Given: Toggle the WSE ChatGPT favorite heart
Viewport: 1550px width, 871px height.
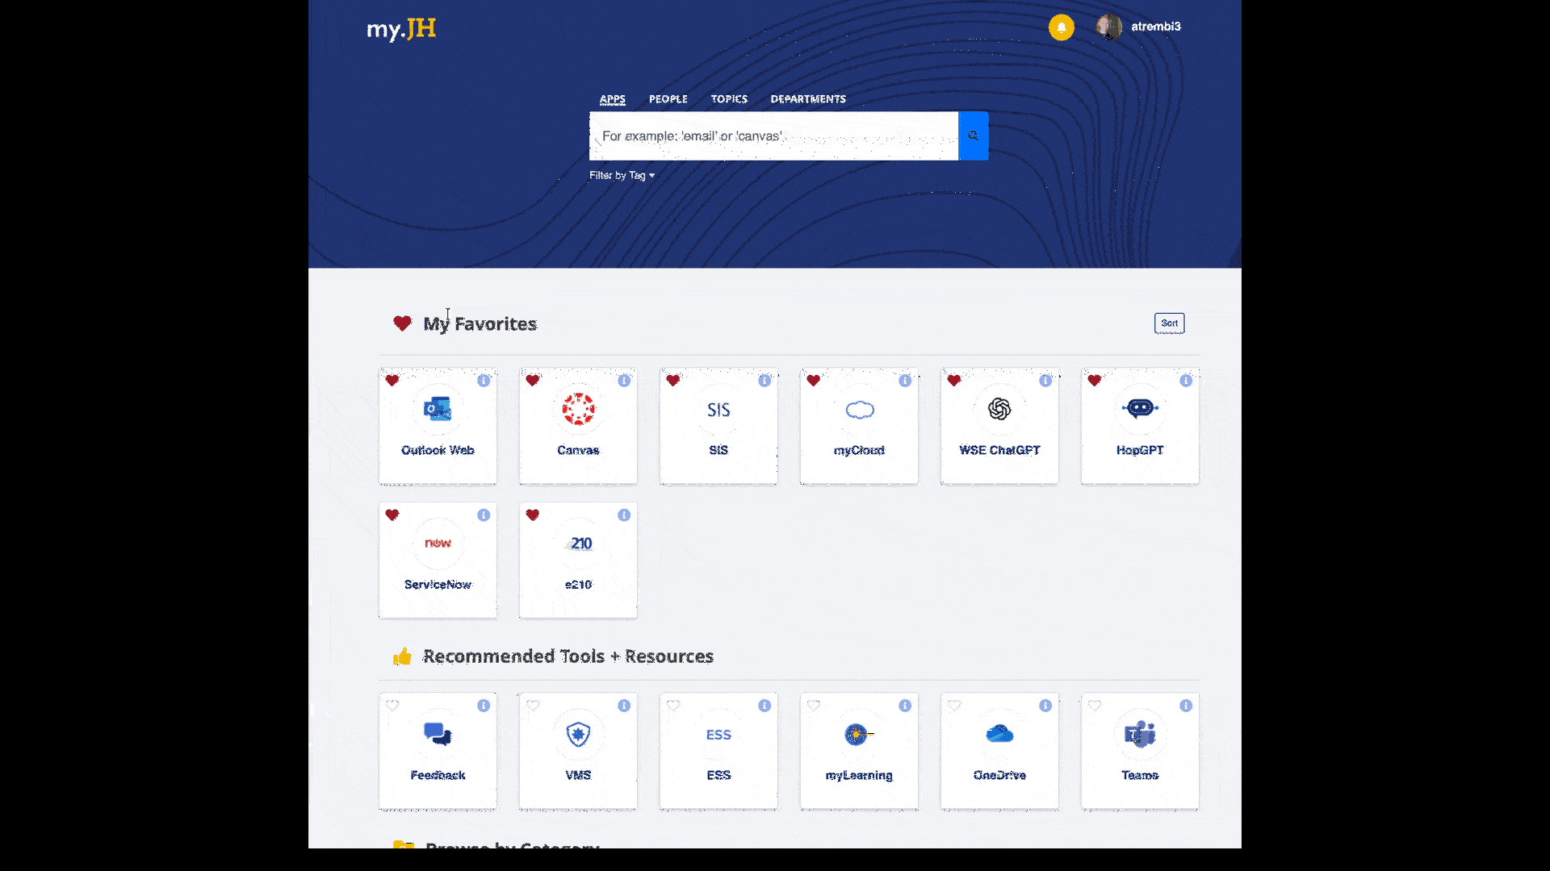Looking at the screenshot, I should pos(954,381).
